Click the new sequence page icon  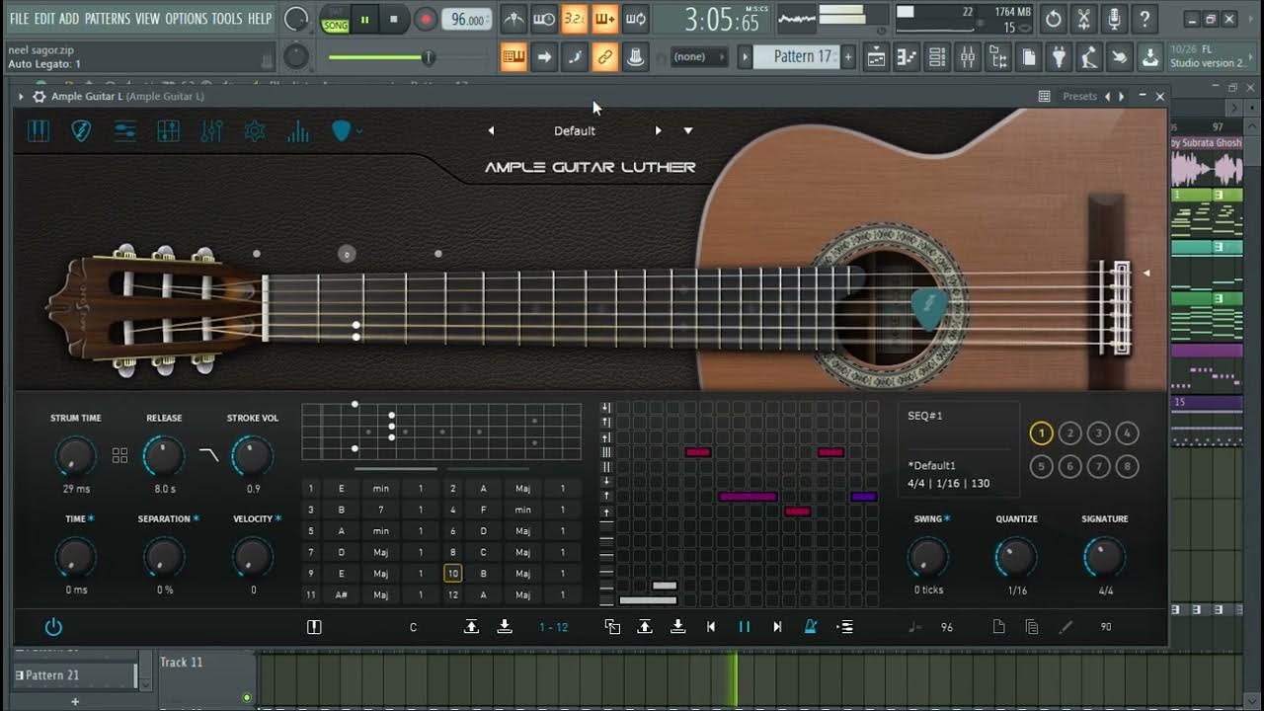[999, 627]
